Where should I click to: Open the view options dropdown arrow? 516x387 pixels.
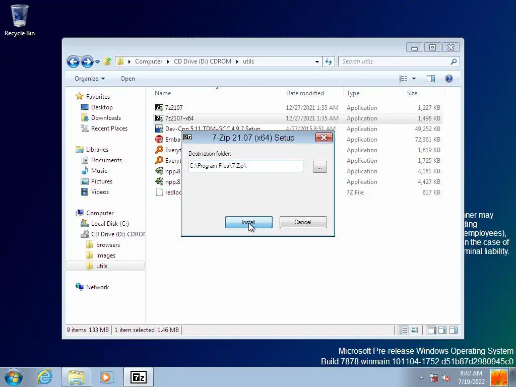(414, 79)
